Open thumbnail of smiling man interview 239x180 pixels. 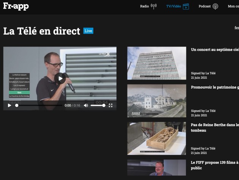[157, 167]
